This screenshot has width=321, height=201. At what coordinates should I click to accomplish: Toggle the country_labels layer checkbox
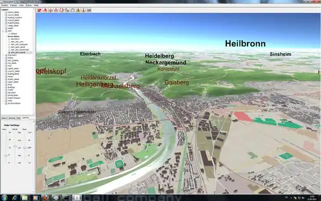pyautogui.click(x=6, y=71)
